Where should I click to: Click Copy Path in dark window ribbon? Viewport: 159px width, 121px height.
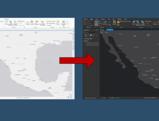(x=90, y=25)
